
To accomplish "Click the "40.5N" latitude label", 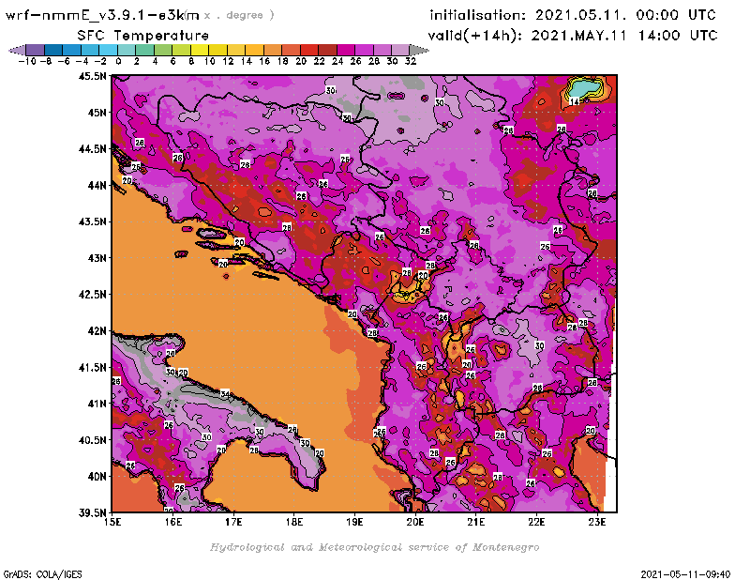I will (x=92, y=440).
